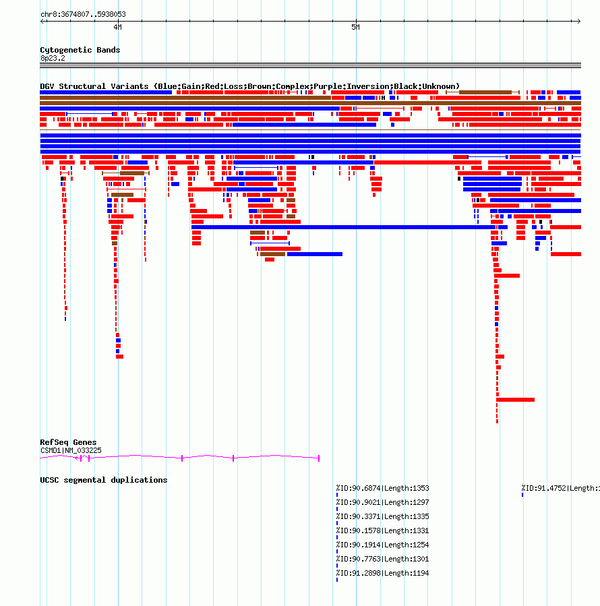600x606 pixels.
Task: Click the %ID:90.3371|Length:1335 duplication label
Action: click(x=382, y=517)
